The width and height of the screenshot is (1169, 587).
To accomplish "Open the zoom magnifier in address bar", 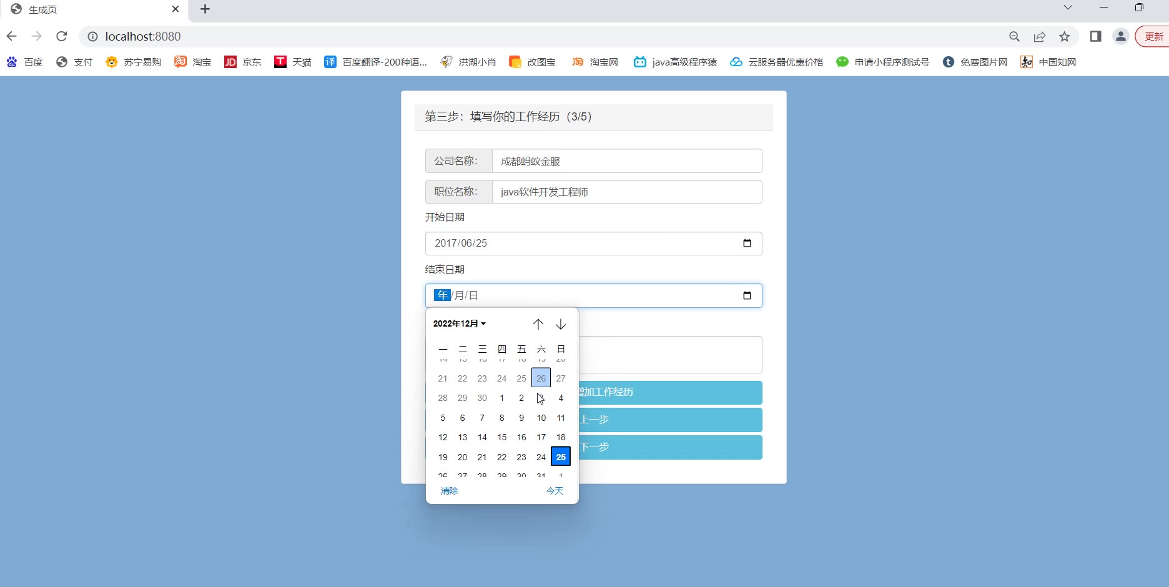I will [x=1014, y=37].
